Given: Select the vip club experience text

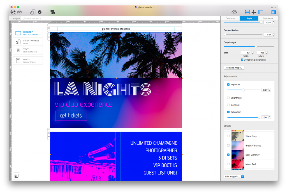Looking at the screenshot, I should click(x=84, y=104).
